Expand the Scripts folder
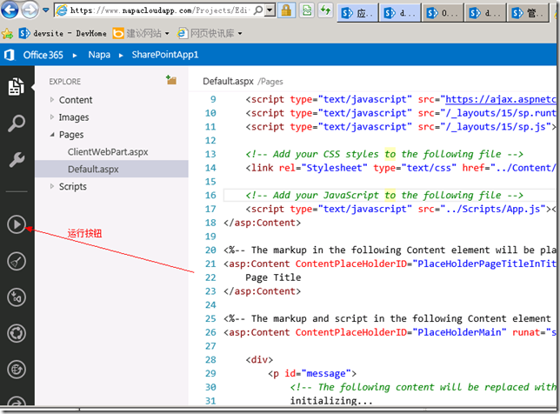Viewport: 560px width, 414px height. pos(52,186)
